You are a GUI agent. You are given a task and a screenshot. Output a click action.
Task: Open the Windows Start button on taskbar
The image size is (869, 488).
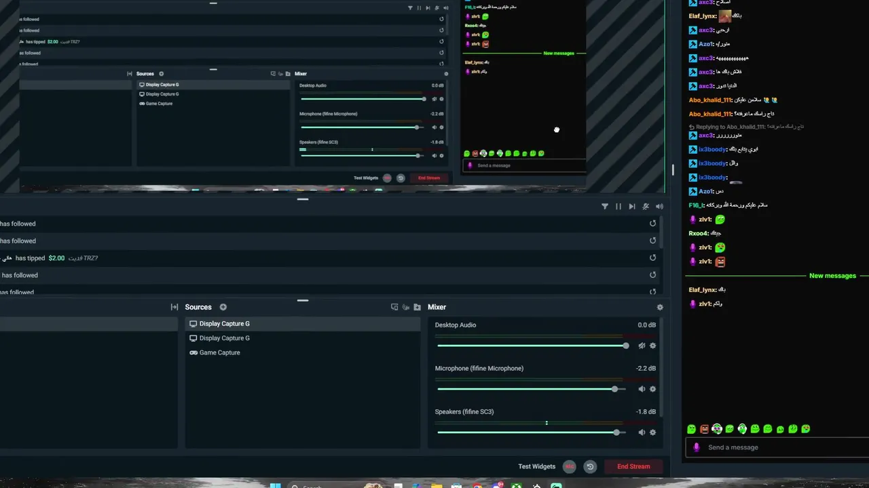(275, 485)
